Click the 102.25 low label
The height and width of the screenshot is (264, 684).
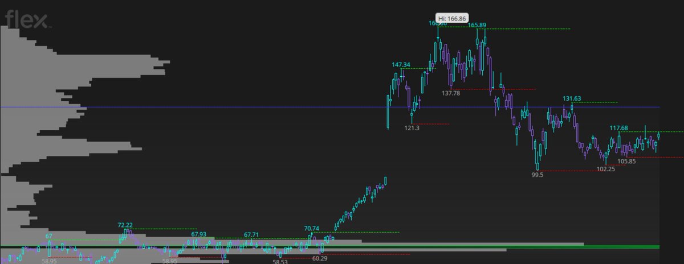coord(606,169)
